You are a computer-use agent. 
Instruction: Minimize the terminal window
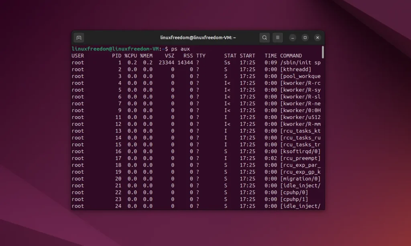[293, 38]
